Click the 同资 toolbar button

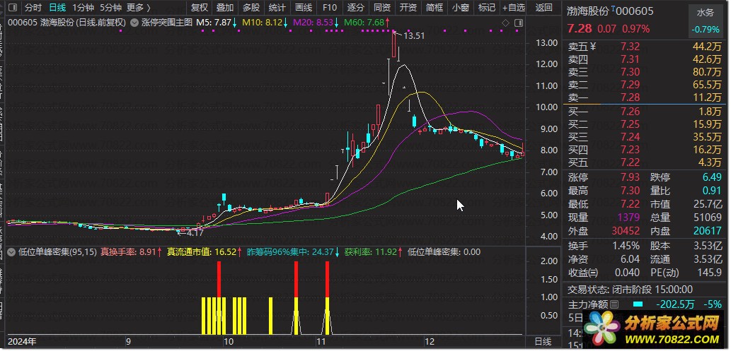pos(382,8)
